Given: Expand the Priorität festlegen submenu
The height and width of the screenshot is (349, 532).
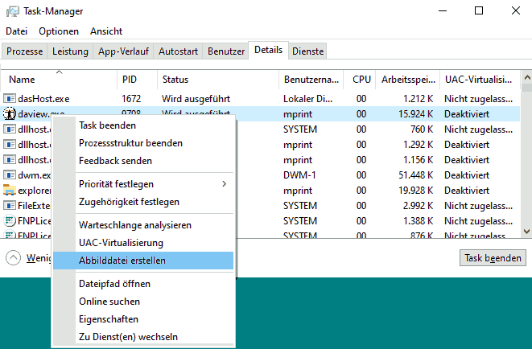Looking at the screenshot, I should [x=143, y=184].
